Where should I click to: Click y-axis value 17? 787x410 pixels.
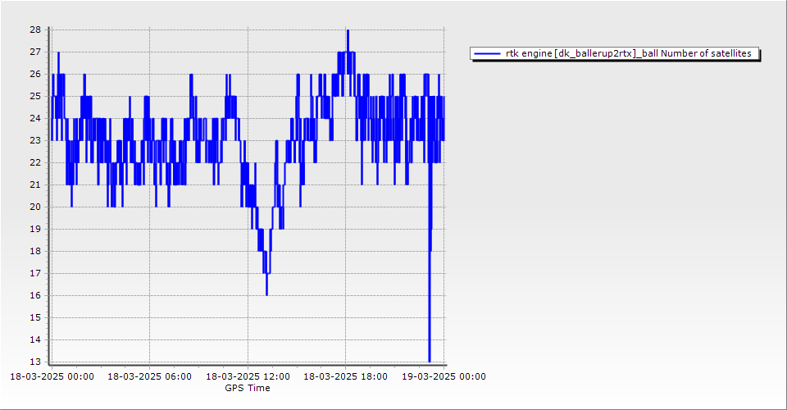35,273
